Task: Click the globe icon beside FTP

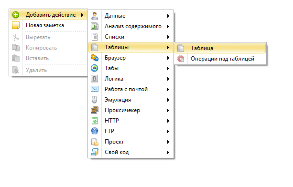Action: coord(95,131)
